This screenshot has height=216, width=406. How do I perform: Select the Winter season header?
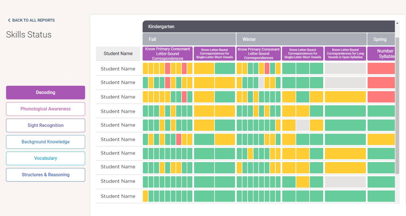[301, 39]
